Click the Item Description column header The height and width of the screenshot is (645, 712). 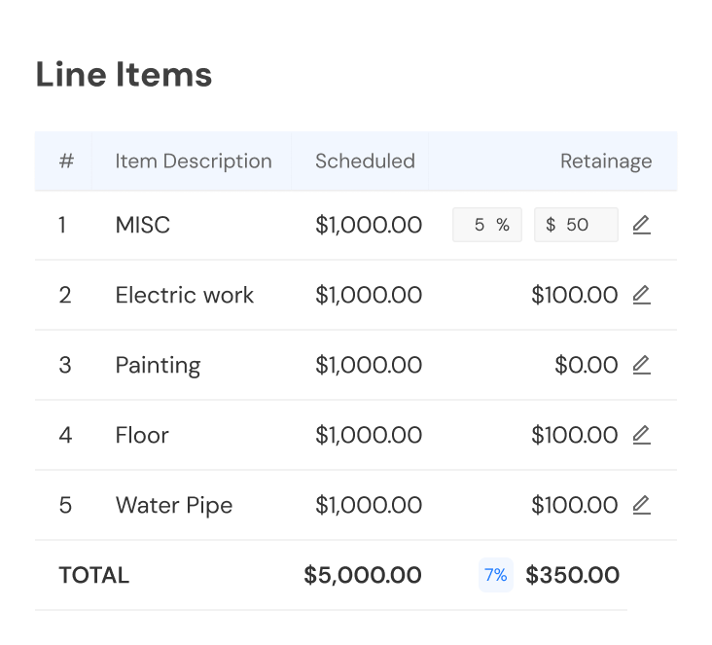194,161
